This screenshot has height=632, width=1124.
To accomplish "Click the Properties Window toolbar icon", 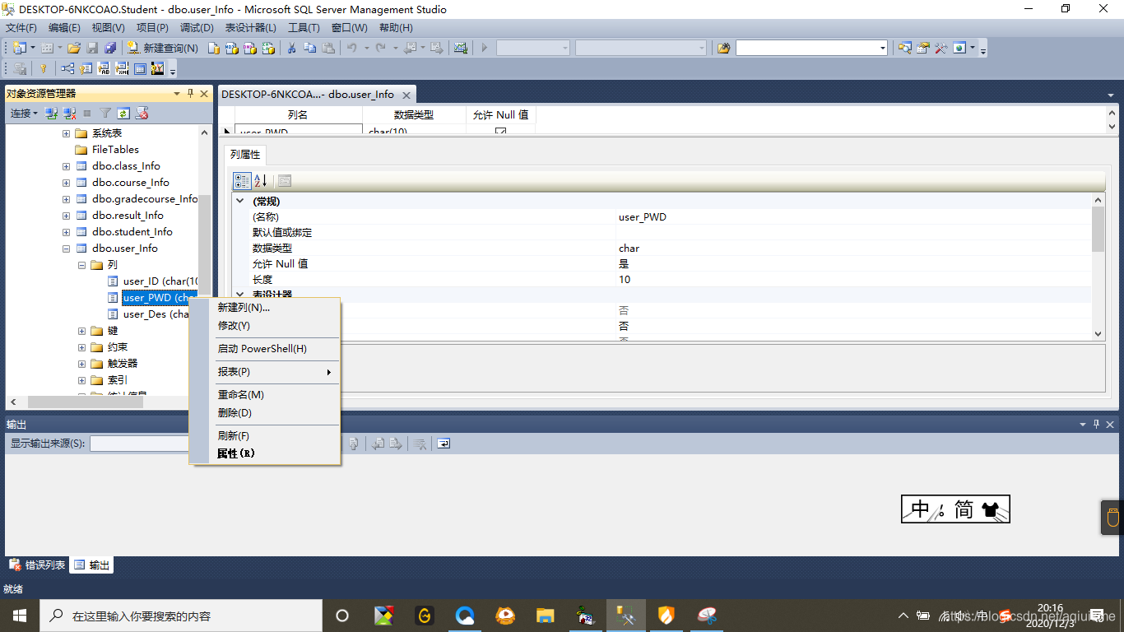I will (x=922, y=48).
